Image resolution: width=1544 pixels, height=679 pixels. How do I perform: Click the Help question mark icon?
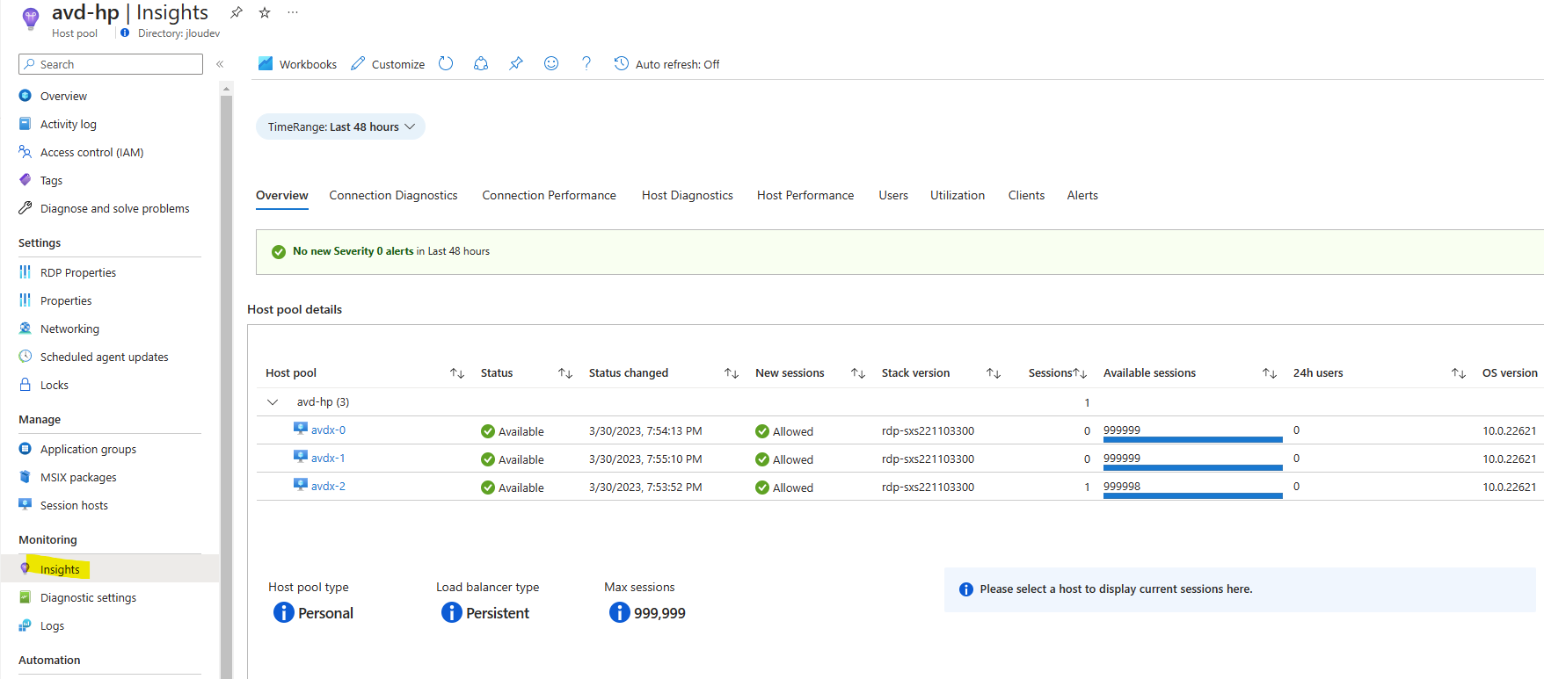(x=586, y=63)
